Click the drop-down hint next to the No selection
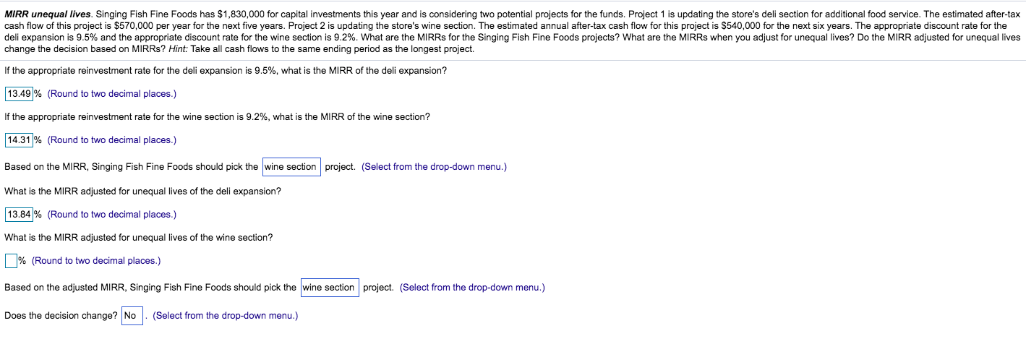 point(225,316)
